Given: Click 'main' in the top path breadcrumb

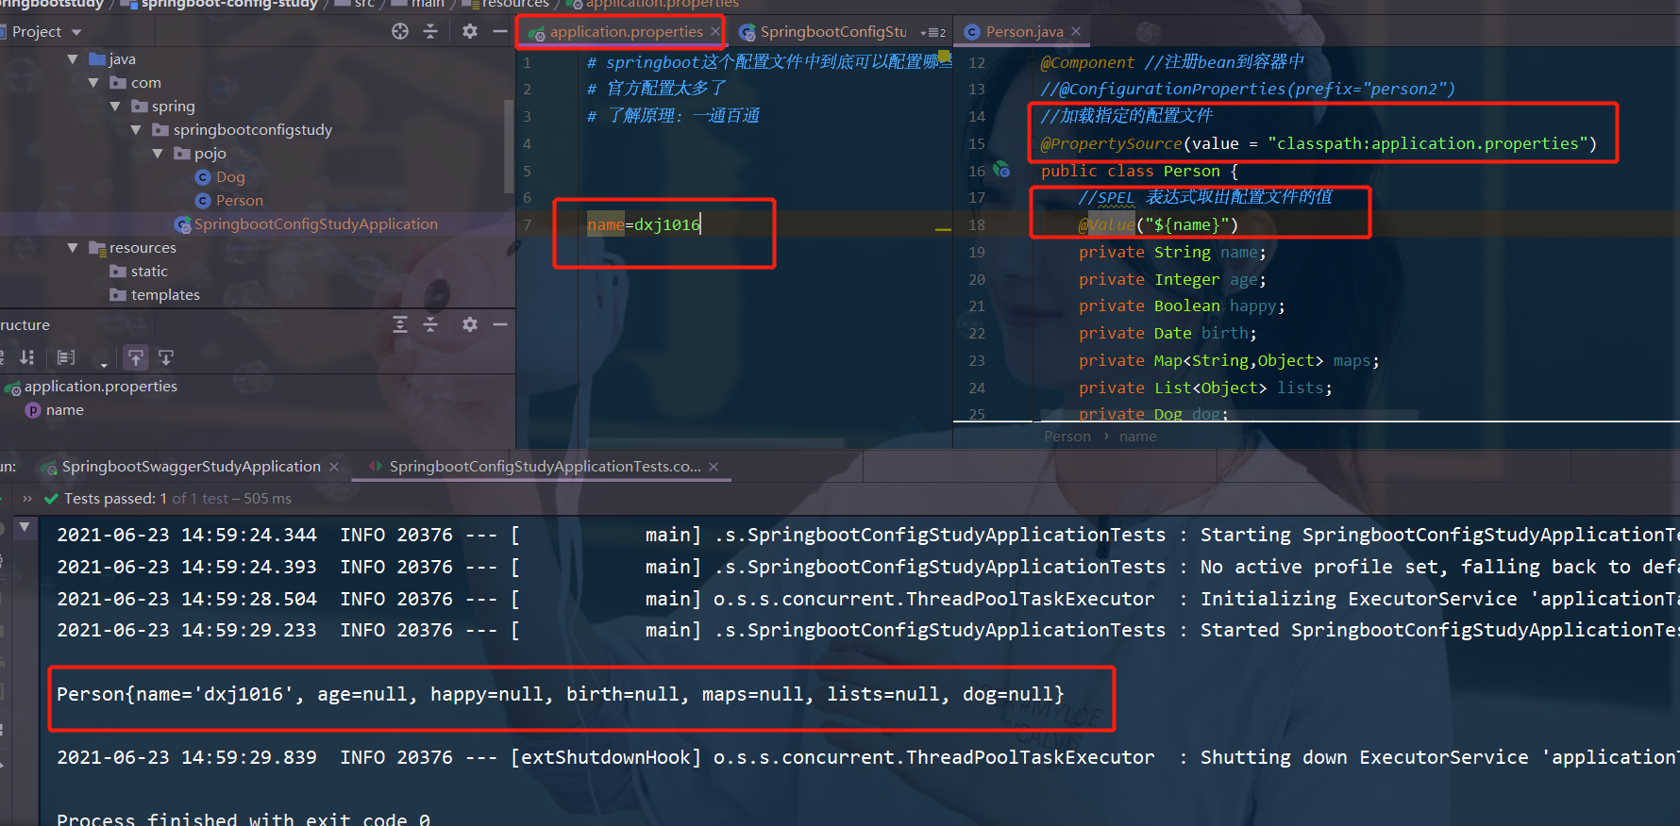Looking at the screenshot, I should pyautogui.click(x=428, y=4).
